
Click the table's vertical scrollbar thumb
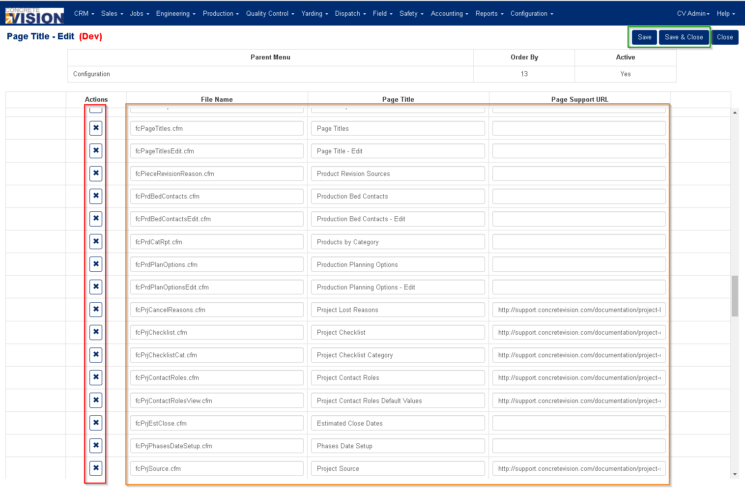tap(735, 296)
